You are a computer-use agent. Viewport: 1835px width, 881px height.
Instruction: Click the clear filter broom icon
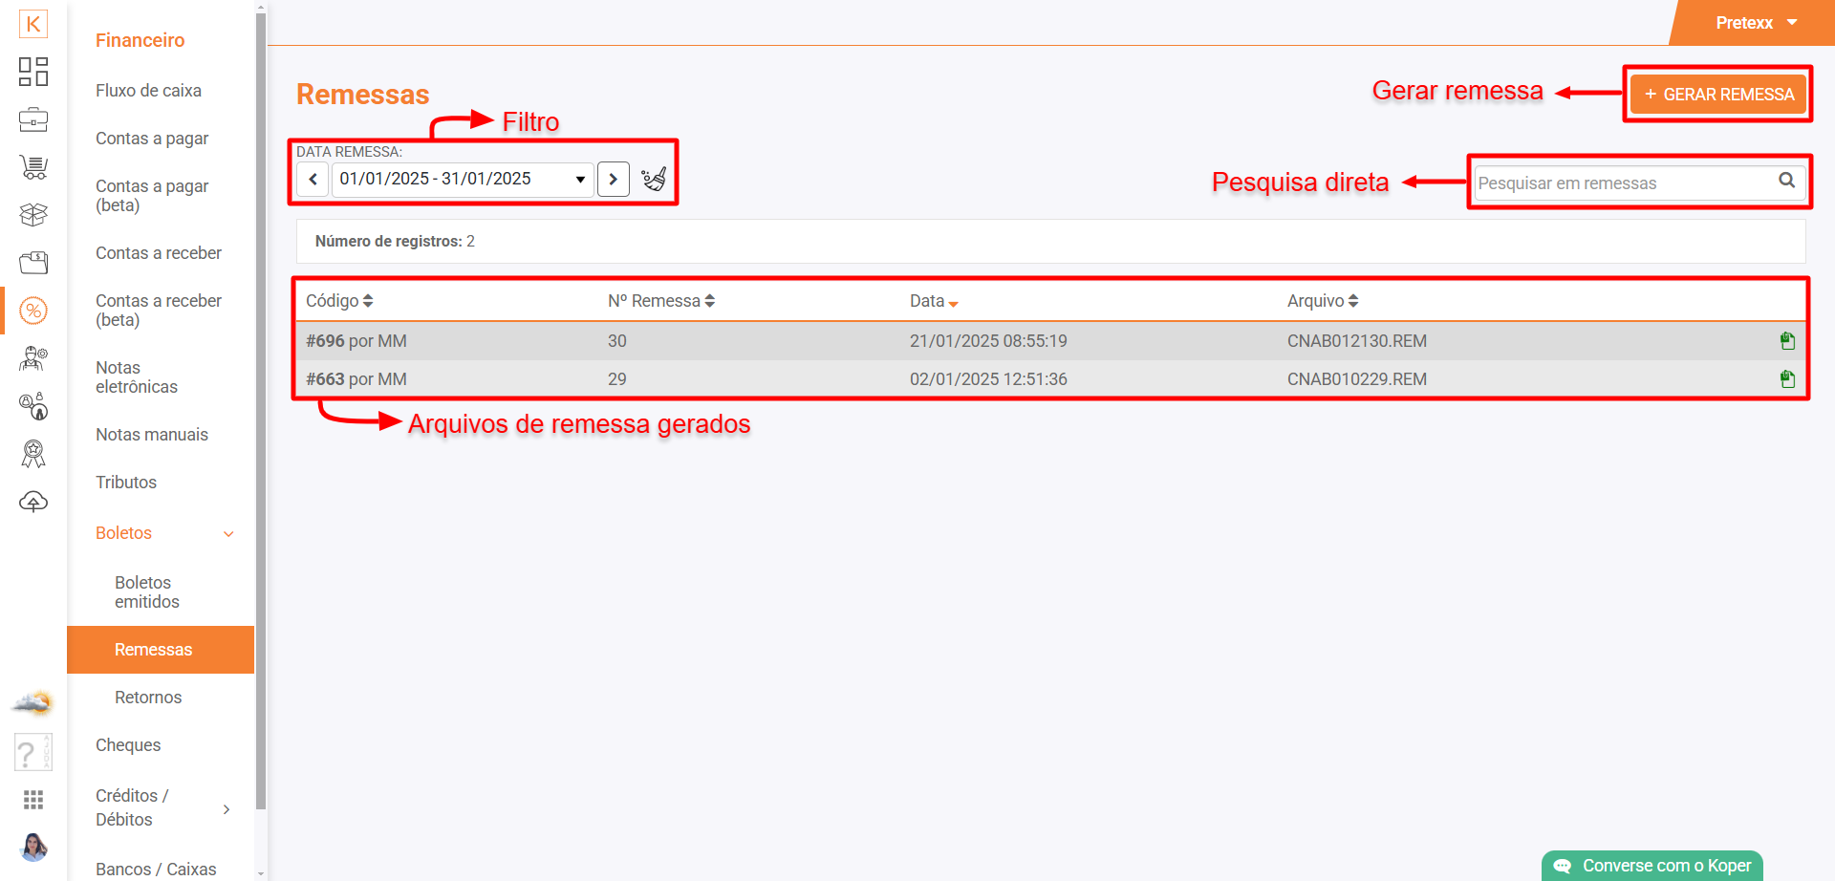pyautogui.click(x=654, y=180)
